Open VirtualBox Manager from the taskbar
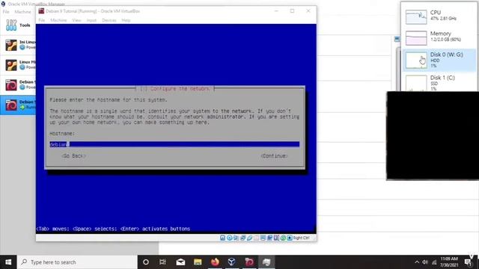This screenshot has width=479, height=269. click(x=232, y=262)
